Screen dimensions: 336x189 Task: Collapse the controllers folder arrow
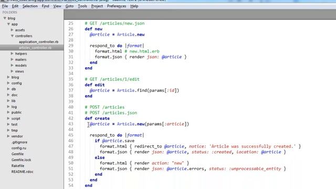coord(12,36)
